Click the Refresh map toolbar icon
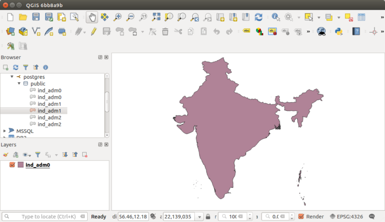This screenshot has height=222, width=385. coord(258,17)
